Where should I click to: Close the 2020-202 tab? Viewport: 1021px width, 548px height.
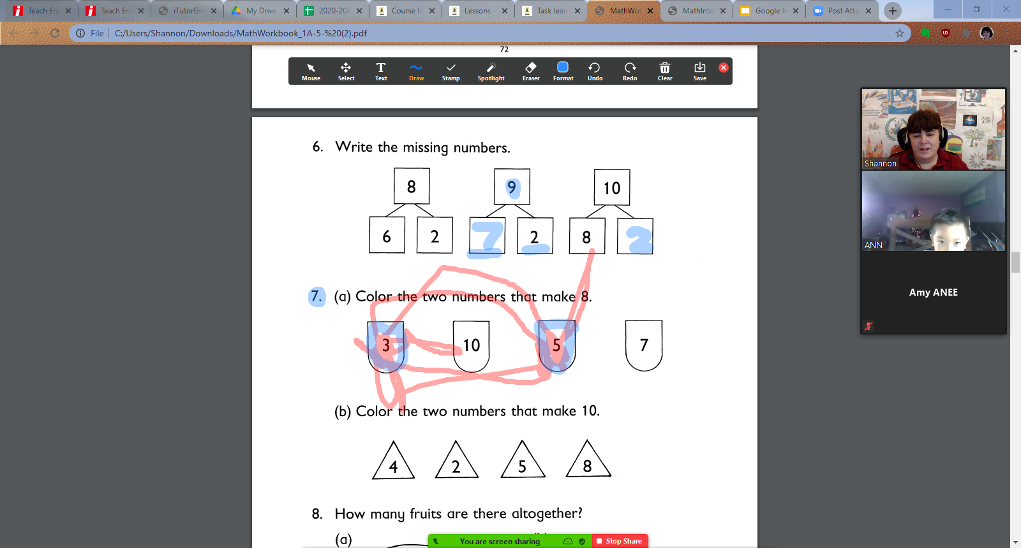pyautogui.click(x=359, y=11)
